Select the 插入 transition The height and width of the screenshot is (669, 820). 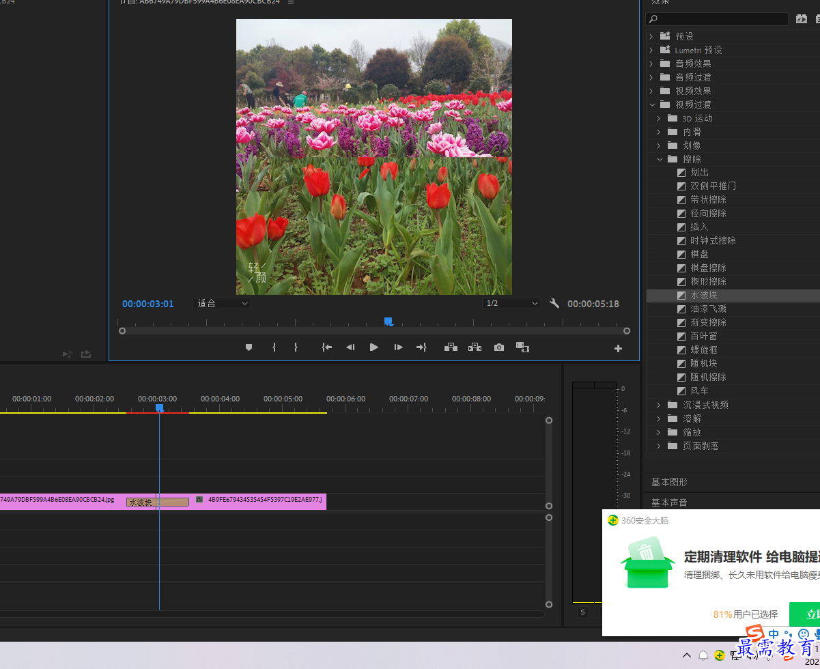pos(699,227)
